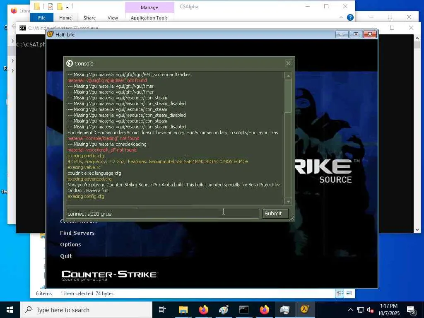Open the second Firefox taskbar icon
Viewport: 424px width, 318px height.
click(264, 310)
